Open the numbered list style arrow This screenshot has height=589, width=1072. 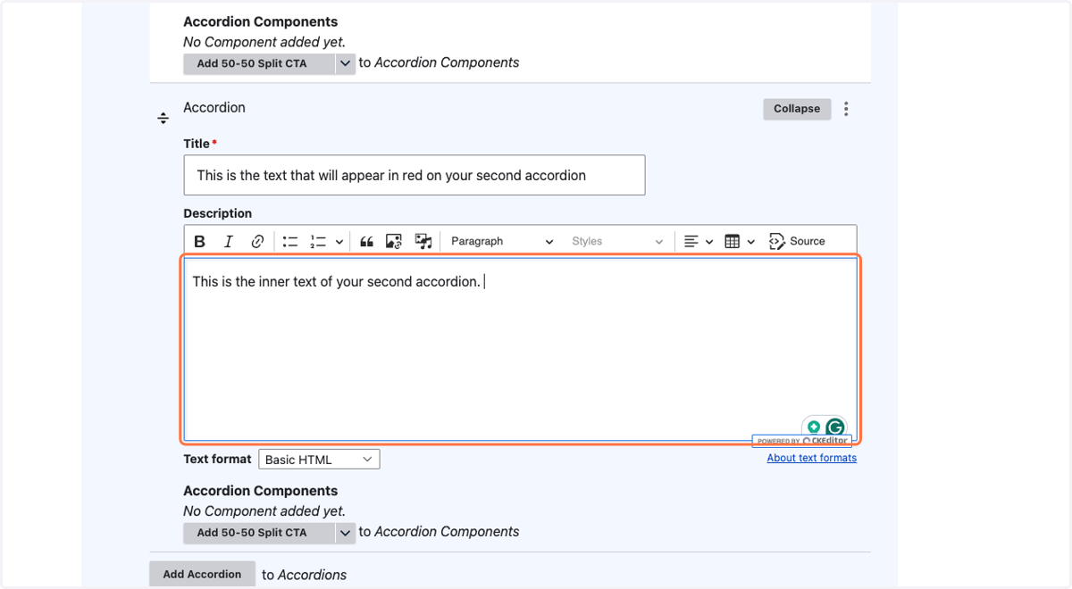[x=339, y=241]
